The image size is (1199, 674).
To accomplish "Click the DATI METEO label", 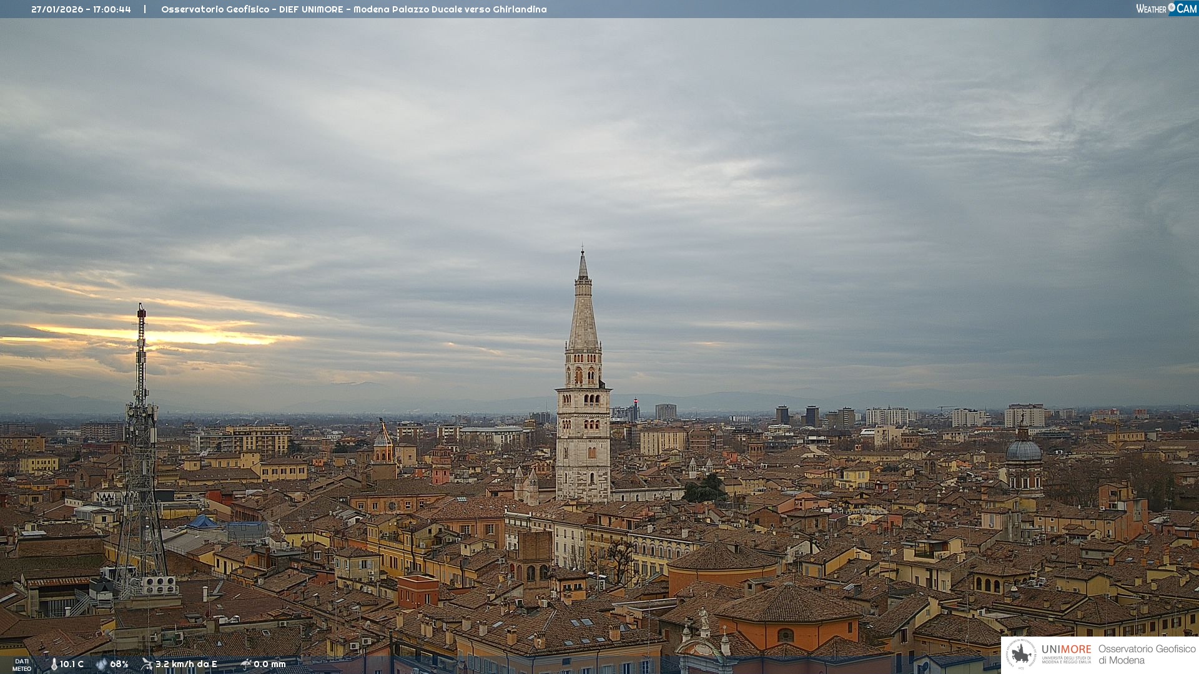I will [22, 665].
